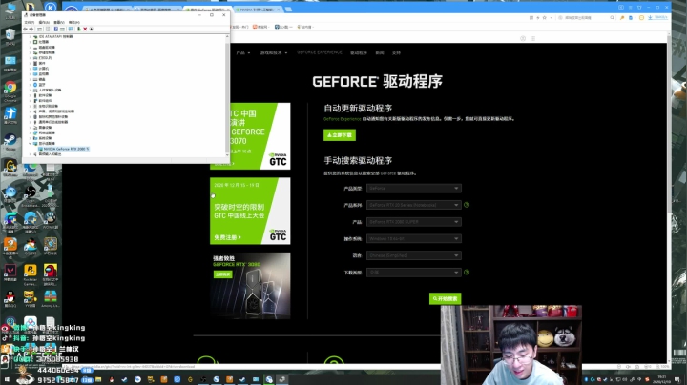Select the 监视器 category in Device Manager

(x=41, y=74)
